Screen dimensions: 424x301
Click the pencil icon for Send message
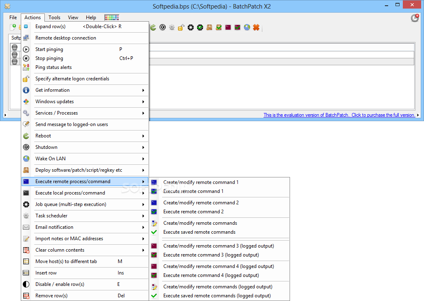pos(26,124)
